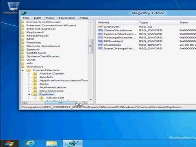Click the tree scroll down arrow
The height and width of the screenshot is (147, 196).
click(x=91, y=99)
